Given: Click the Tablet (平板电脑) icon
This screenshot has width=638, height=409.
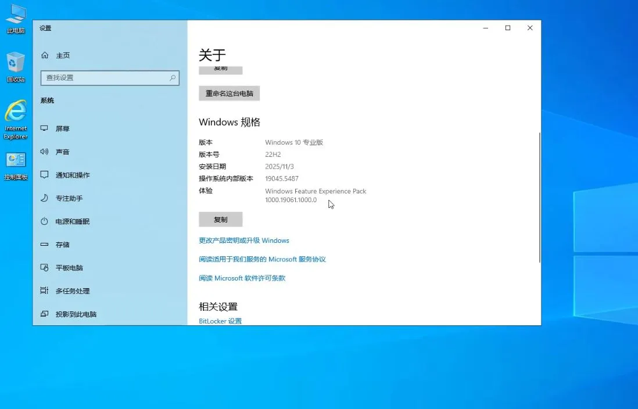Looking at the screenshot, I should (x=45, y=268).
